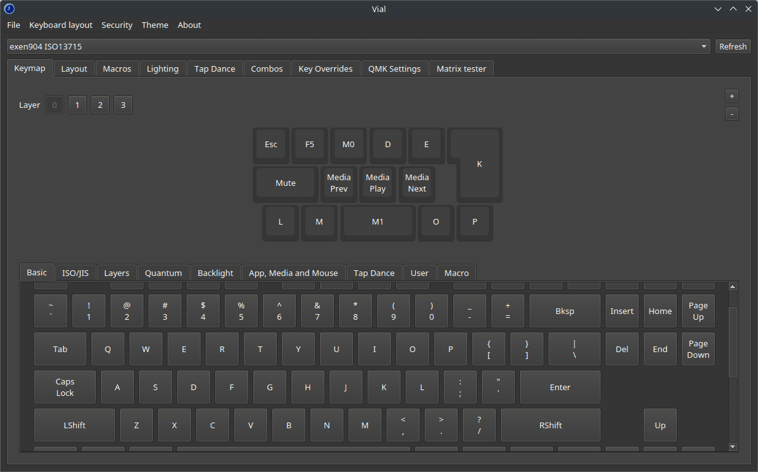Open the Matrix tester tab
758x472 pixels.
(461, 69)
